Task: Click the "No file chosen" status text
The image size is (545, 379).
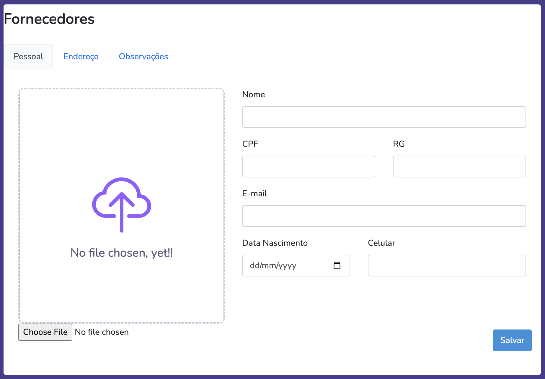Action: (102, 332)
